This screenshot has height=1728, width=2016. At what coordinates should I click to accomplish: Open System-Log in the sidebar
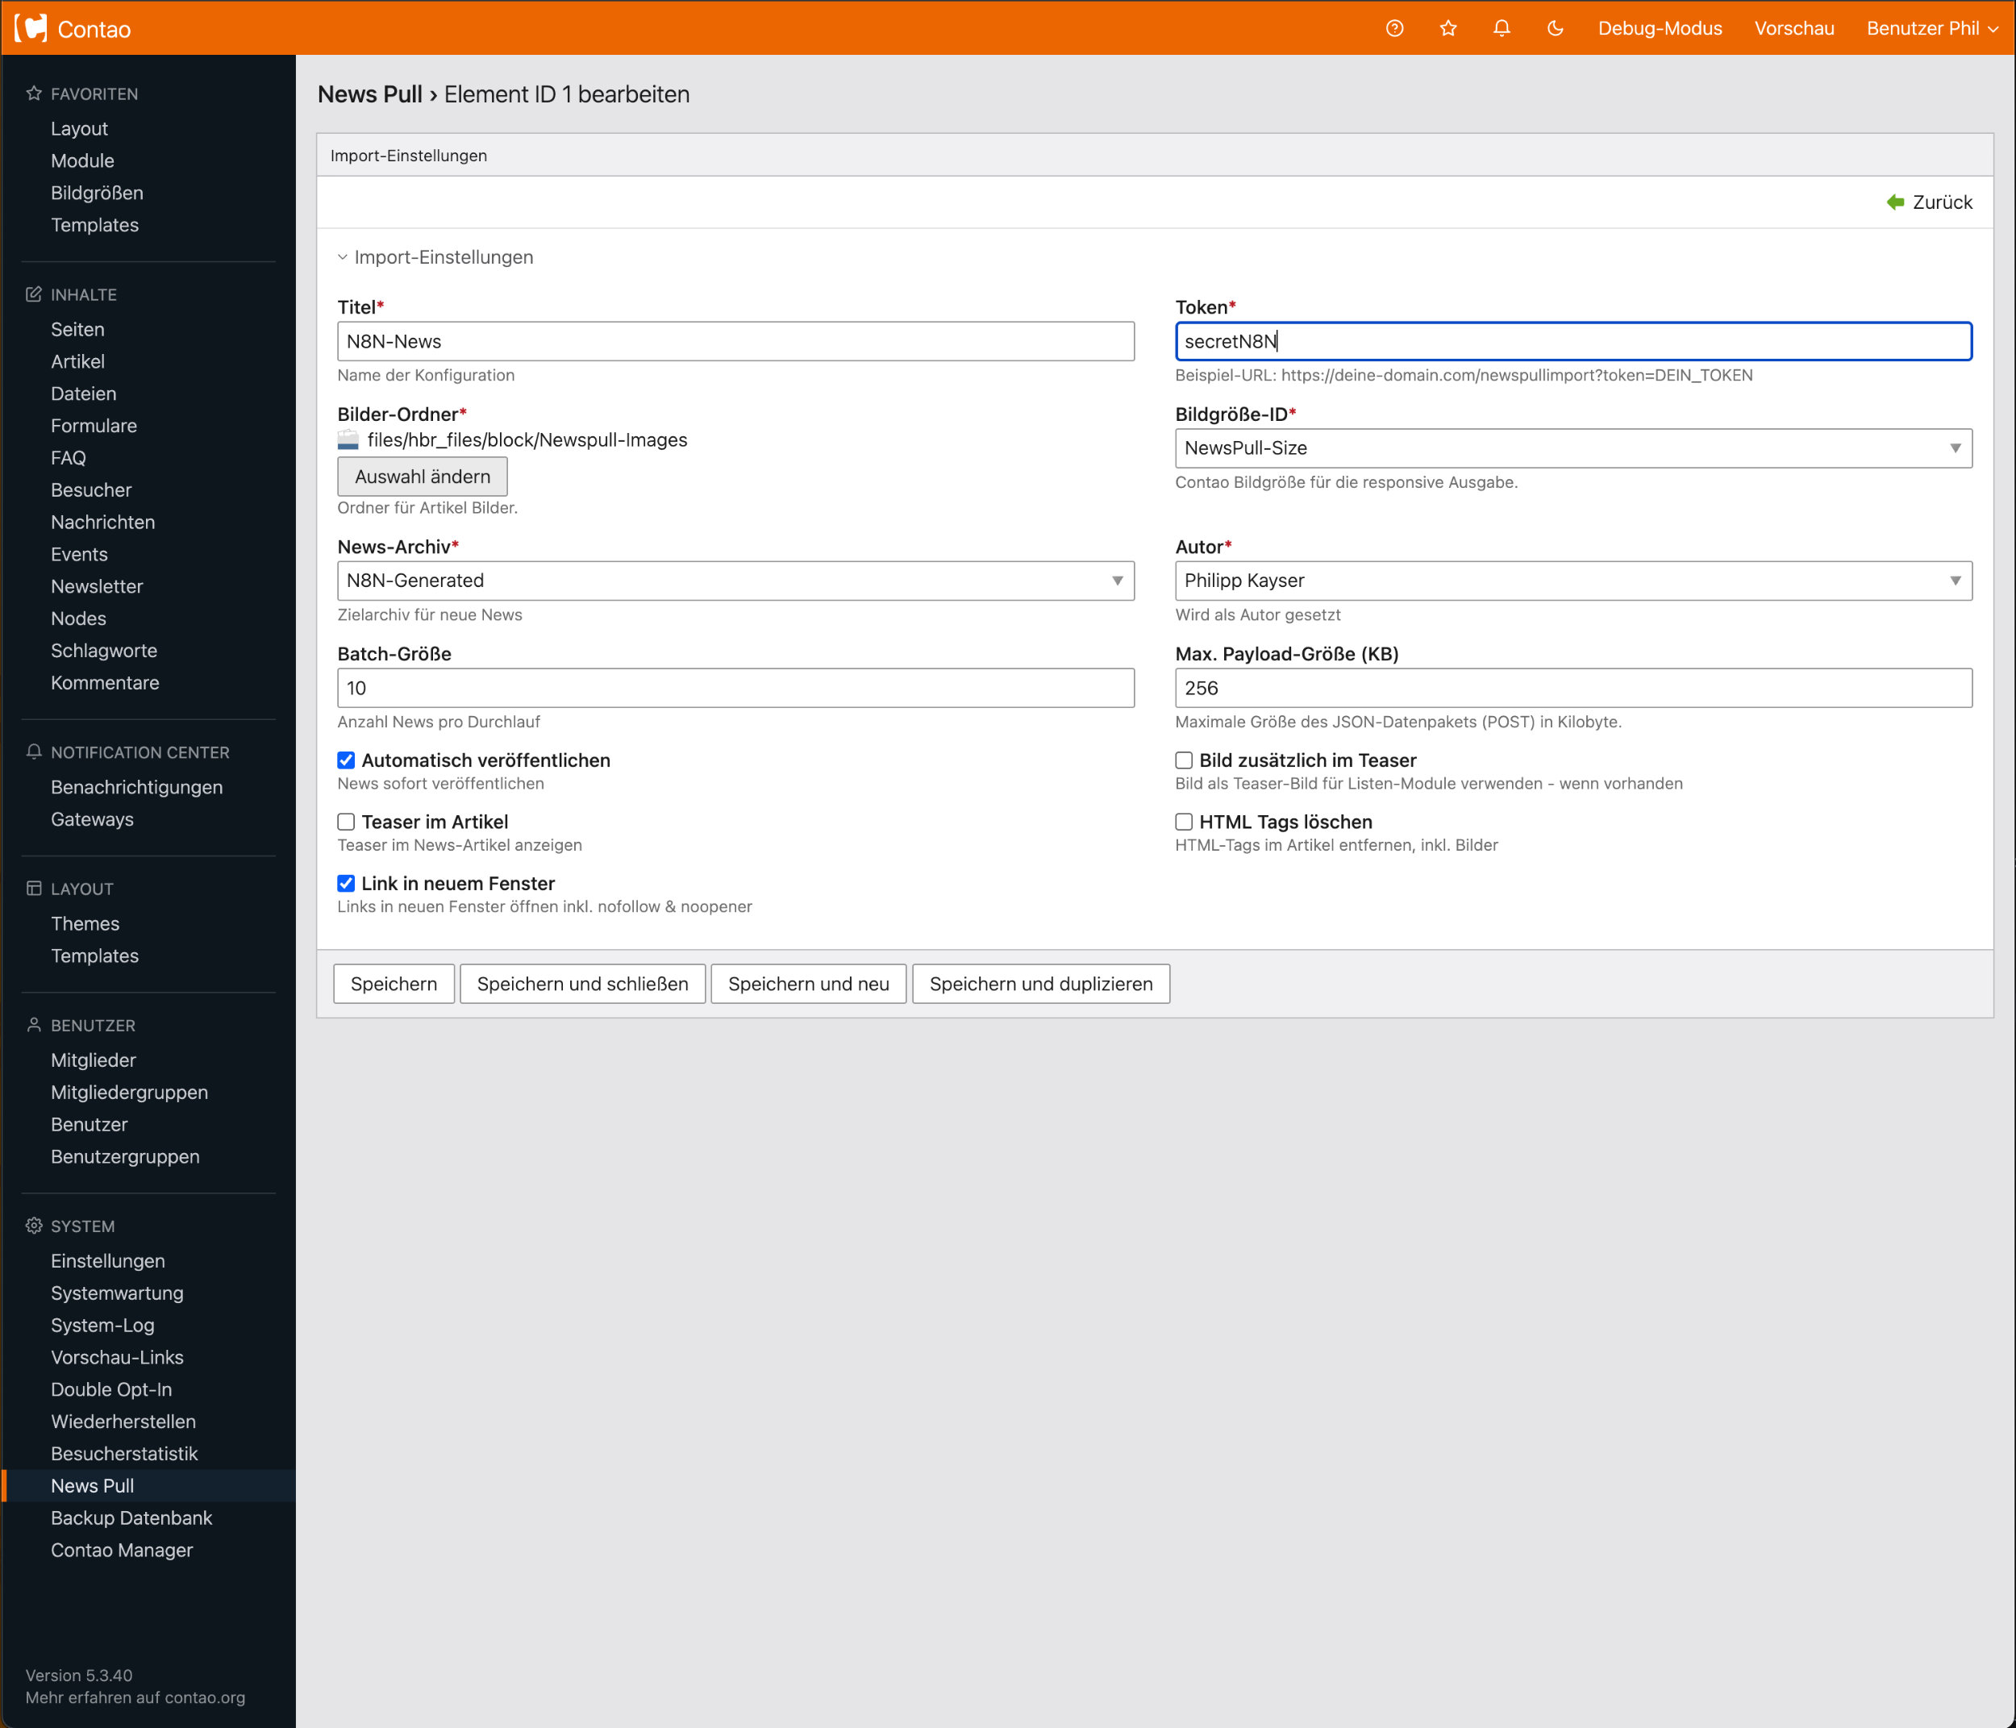click(102, 1325)
